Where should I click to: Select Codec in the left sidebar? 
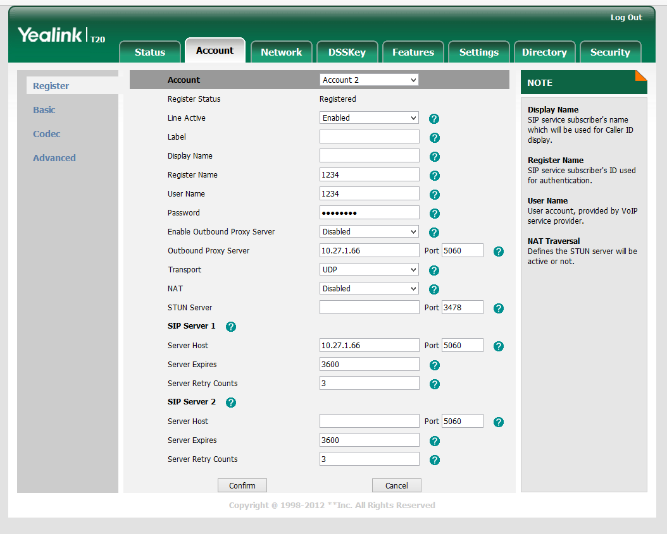[x=47, y=134]
